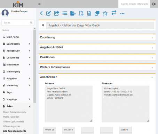Expand the Positionen section plus
Viewport: 158px width, 134px height.
point(152,58)
